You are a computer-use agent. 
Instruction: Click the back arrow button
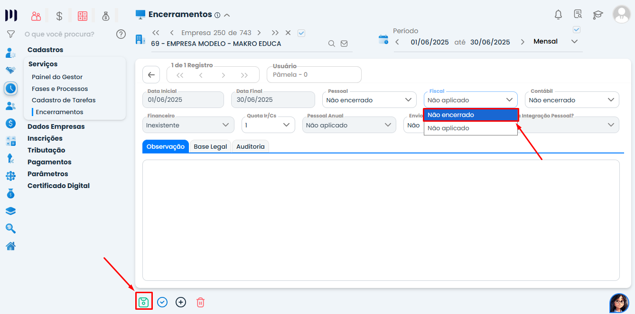pyautogui.click(x=151, y=75)
